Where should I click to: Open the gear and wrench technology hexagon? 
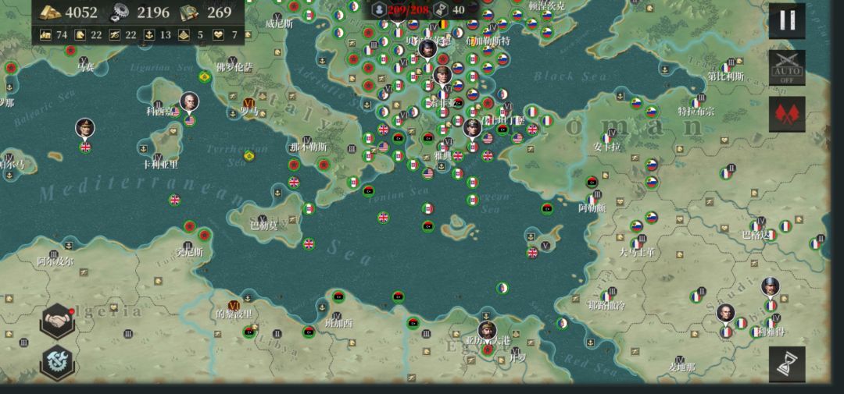click(58, 363)
